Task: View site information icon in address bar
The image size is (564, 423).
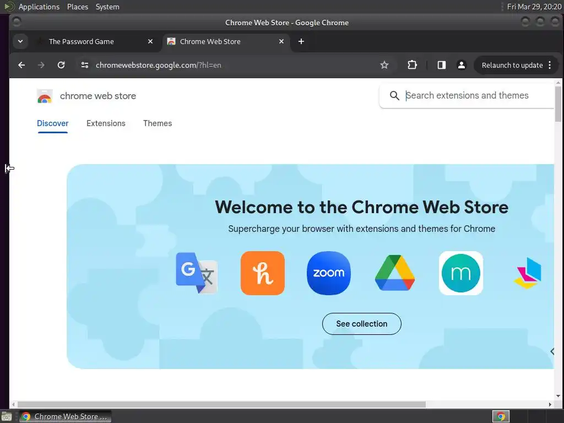Action: [x=85, y=65]
